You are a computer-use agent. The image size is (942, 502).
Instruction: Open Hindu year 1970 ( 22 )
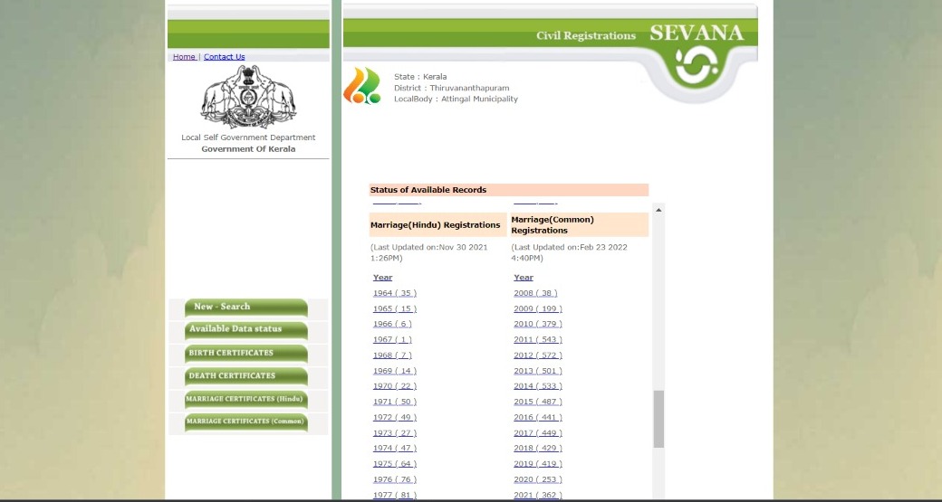point(395,386)
